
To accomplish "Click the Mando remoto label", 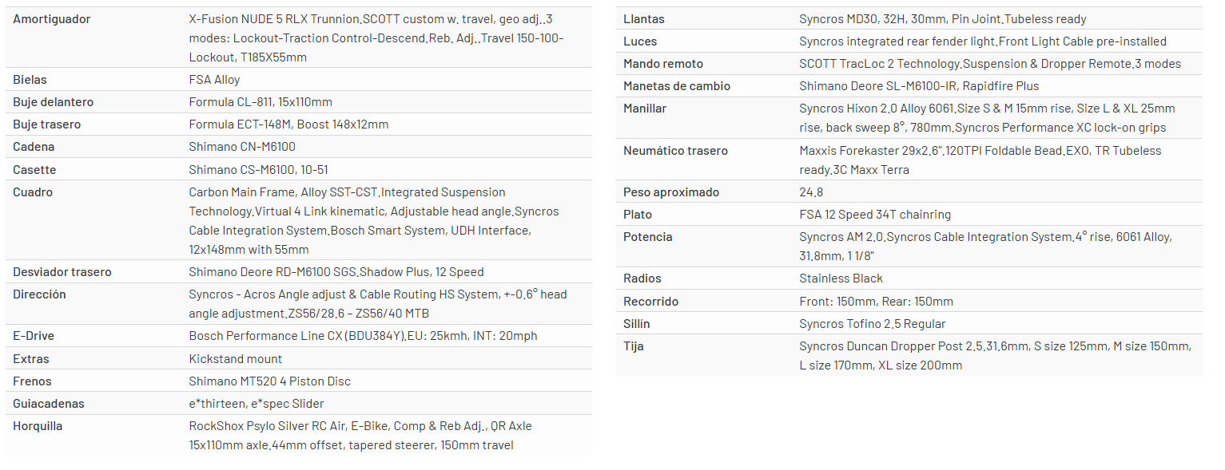I will tap(663, 64).
